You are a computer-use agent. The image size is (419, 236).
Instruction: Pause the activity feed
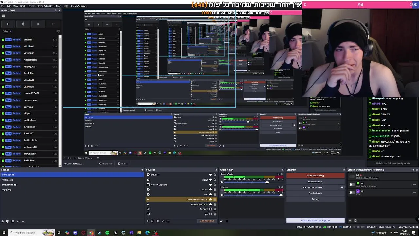coord(8,24)
